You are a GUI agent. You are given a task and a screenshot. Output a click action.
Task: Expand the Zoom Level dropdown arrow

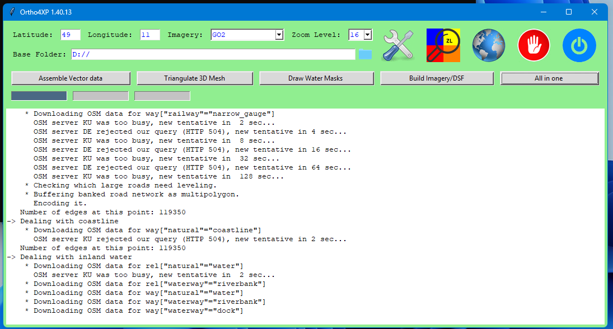367,35
